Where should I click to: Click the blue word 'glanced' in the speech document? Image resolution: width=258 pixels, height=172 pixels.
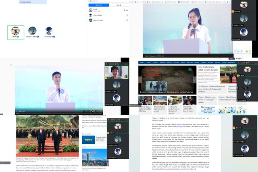click(x=179, y=124)
